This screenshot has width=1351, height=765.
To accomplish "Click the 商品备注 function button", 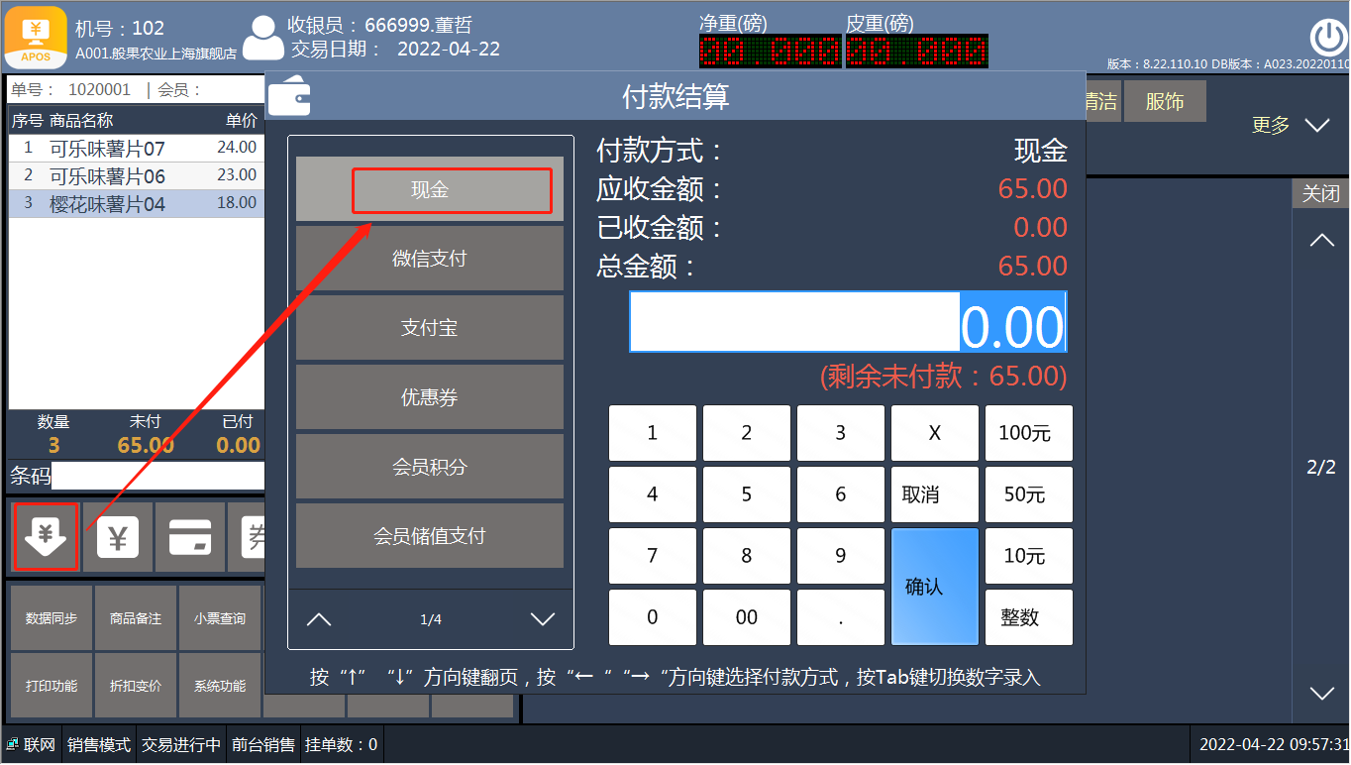I will pyautogui.click(x=136, y=618).
